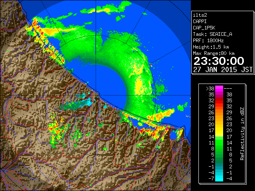
Task: Select the 'CAP_1P5K' product name text
Action: coord(204,28)
